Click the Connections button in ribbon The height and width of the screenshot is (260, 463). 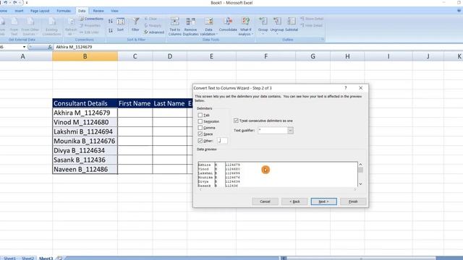coord(91,19)
